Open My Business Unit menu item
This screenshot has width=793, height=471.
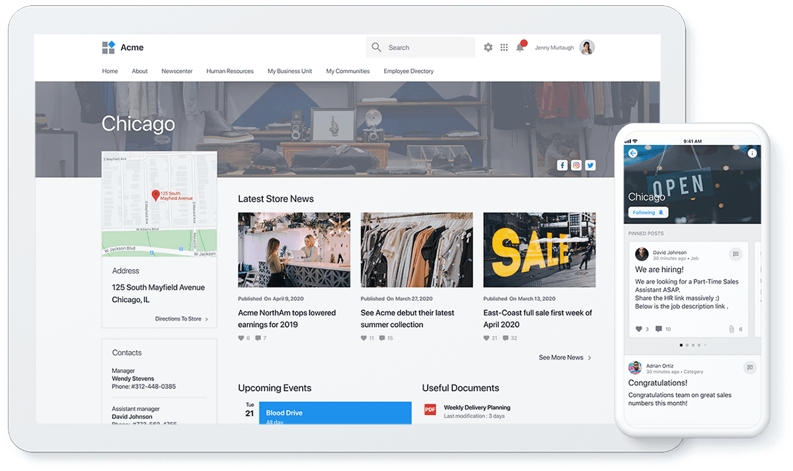(x=290, y=71)
